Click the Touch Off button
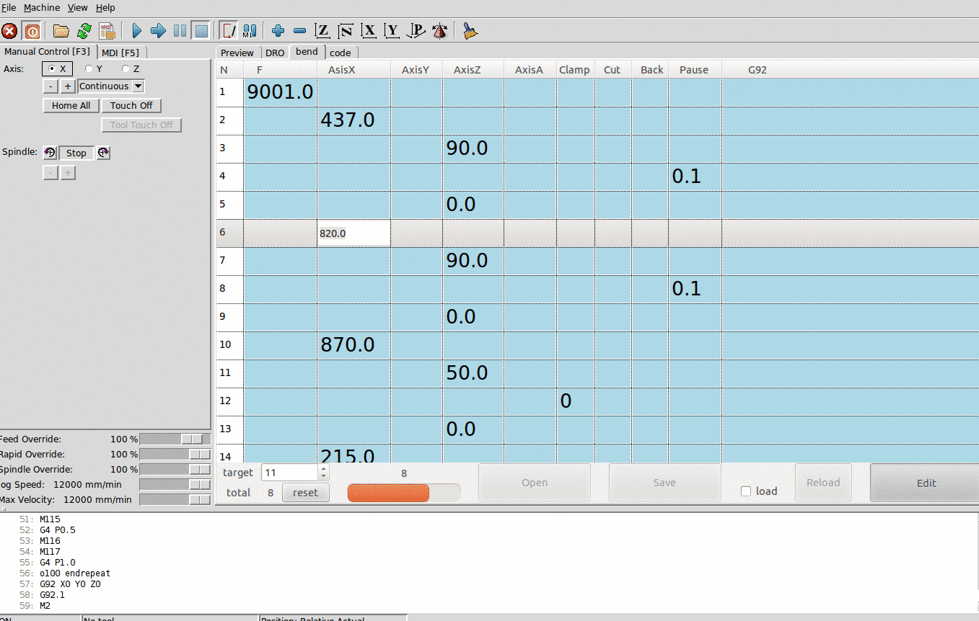The image size is (979, 621). coord(131,106)
